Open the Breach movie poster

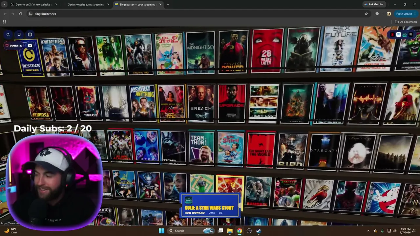click(201, 104)
